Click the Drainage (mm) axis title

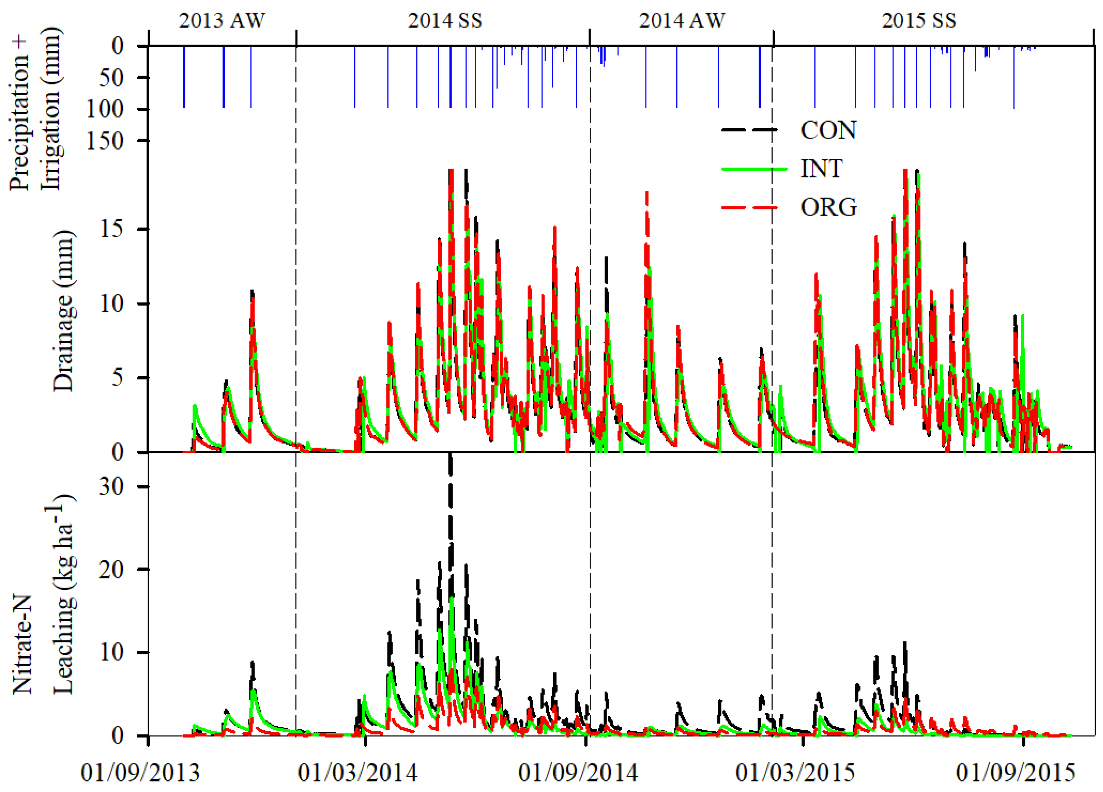tap(64, 311)
